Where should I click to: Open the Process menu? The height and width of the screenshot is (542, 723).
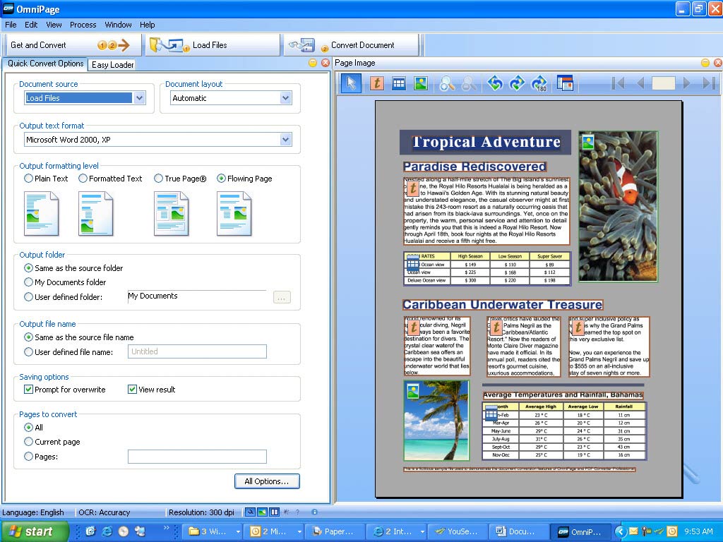(x=83, y=25)
